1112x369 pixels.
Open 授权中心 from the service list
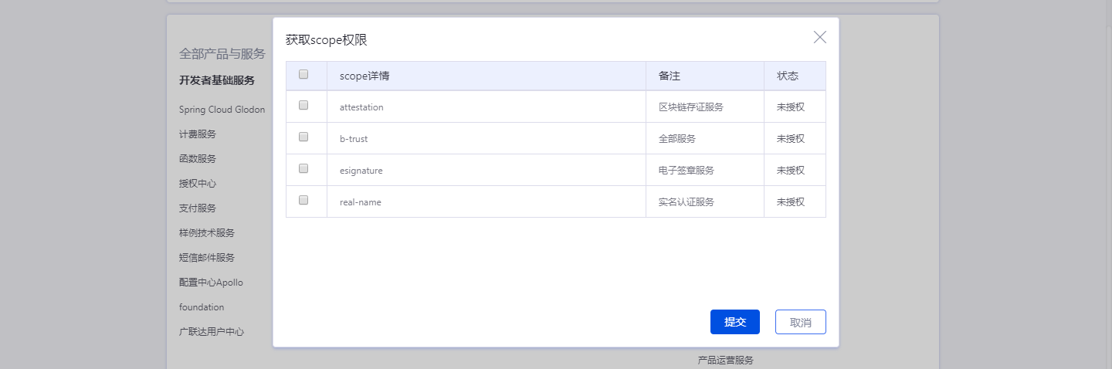(198, 184)
